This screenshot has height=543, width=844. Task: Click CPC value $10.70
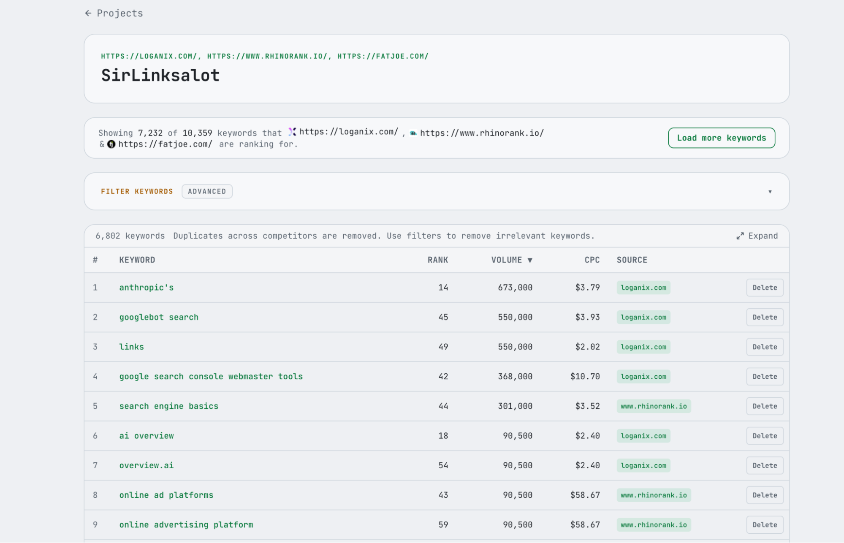pos(585,376)
